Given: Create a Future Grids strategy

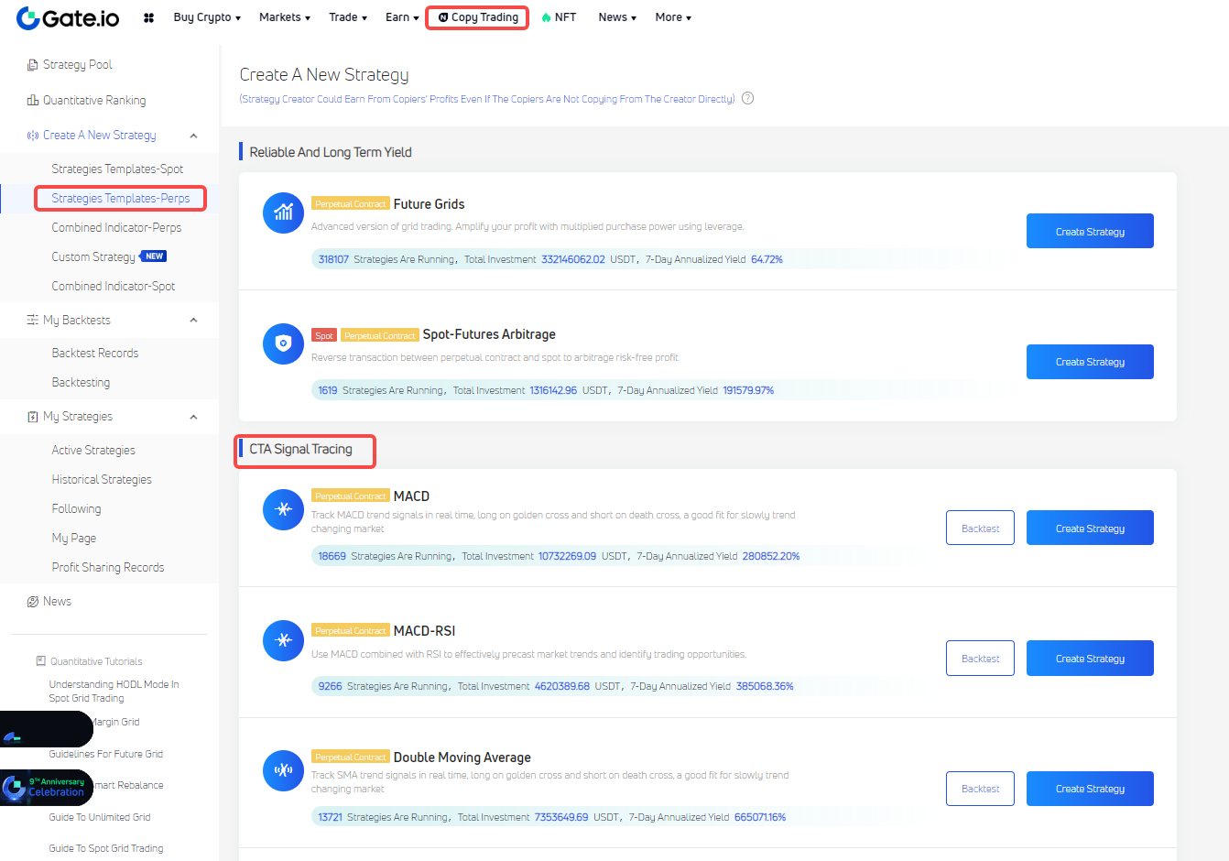Looking at the screenshot, I should (1089, 232).
